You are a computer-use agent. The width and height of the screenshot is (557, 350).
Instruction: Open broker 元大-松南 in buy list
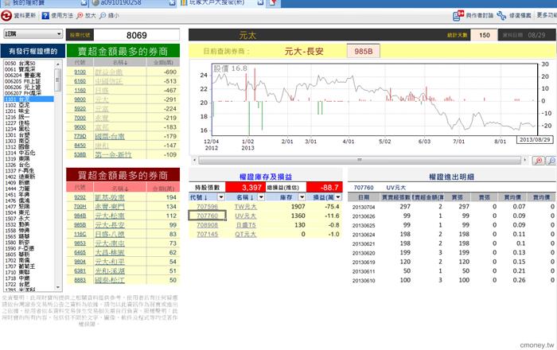point(110,216)
